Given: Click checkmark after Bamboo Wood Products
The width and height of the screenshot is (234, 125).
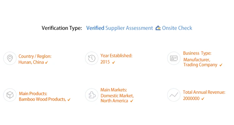Looking at the screenshot, I should click(69, 100).
